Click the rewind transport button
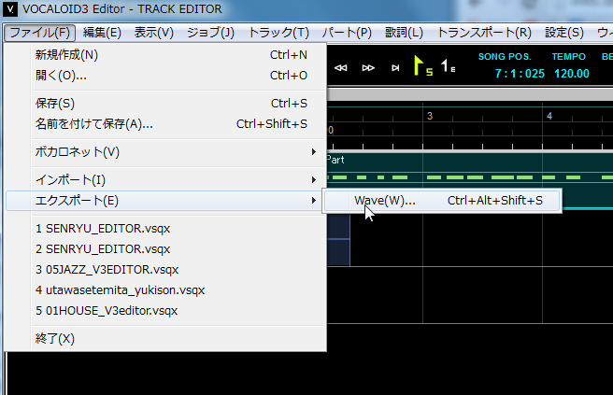The image size is (613, 395). point(340,68)
